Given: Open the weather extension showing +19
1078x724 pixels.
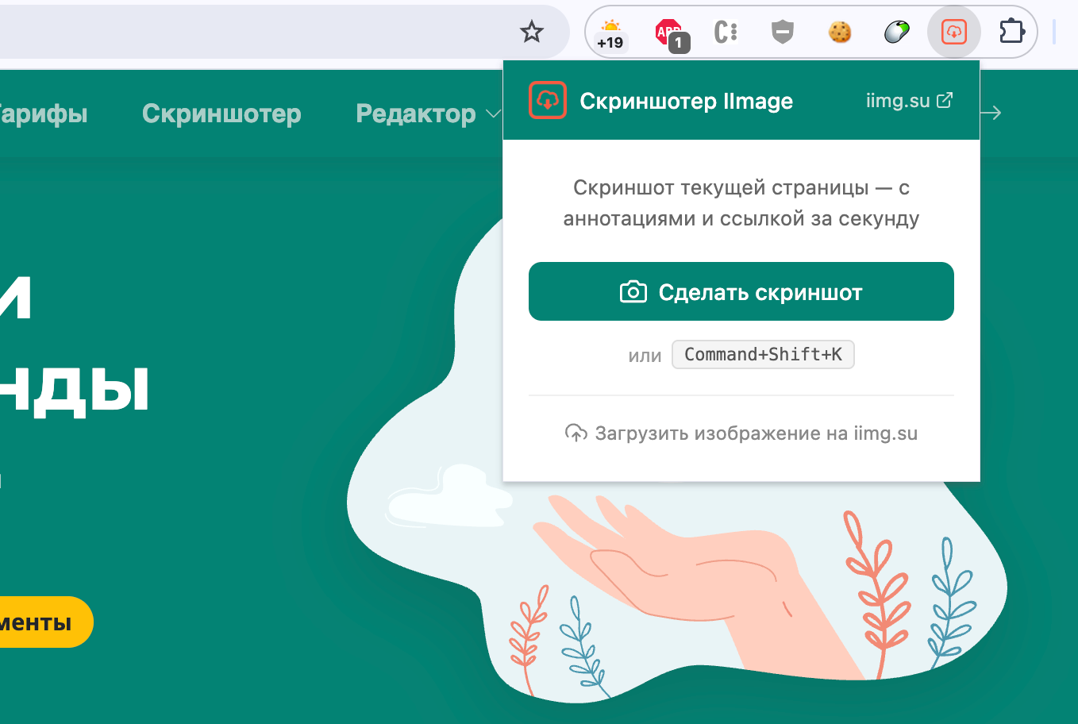Looking at the screenshot, I should pos(610,34).
